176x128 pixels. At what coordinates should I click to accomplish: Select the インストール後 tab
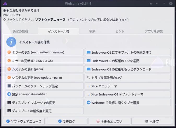point(58,31)
